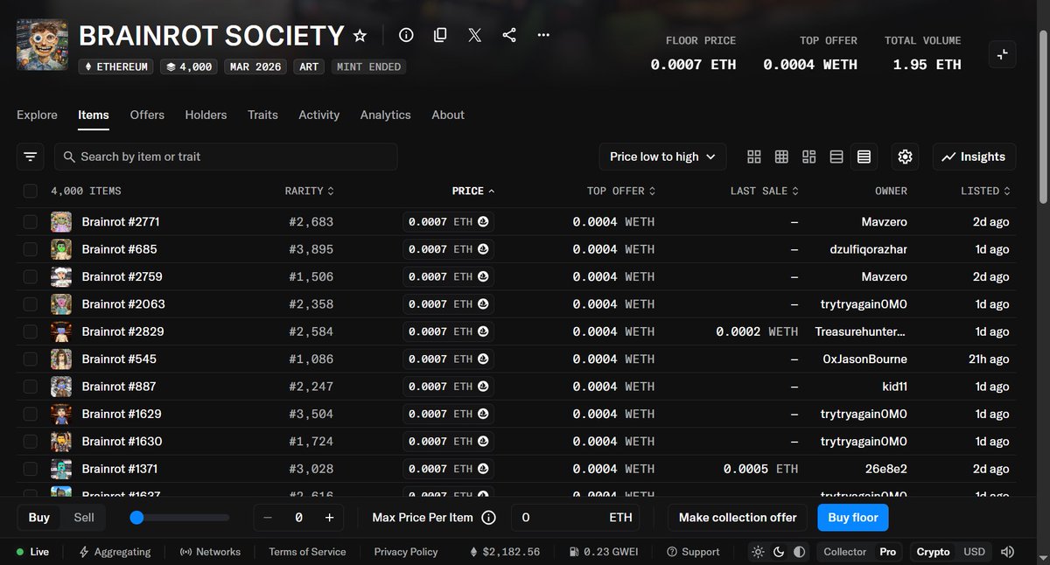
Task: Switch currency display from Crypto to USD
Action: point(974,552)
